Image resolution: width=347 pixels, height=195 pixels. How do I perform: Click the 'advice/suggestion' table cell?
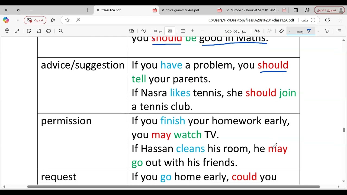click(x=83, y=85)
